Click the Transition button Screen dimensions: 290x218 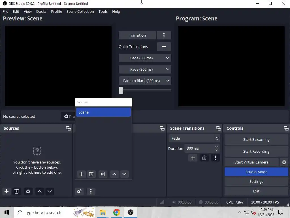coord(137,35)
